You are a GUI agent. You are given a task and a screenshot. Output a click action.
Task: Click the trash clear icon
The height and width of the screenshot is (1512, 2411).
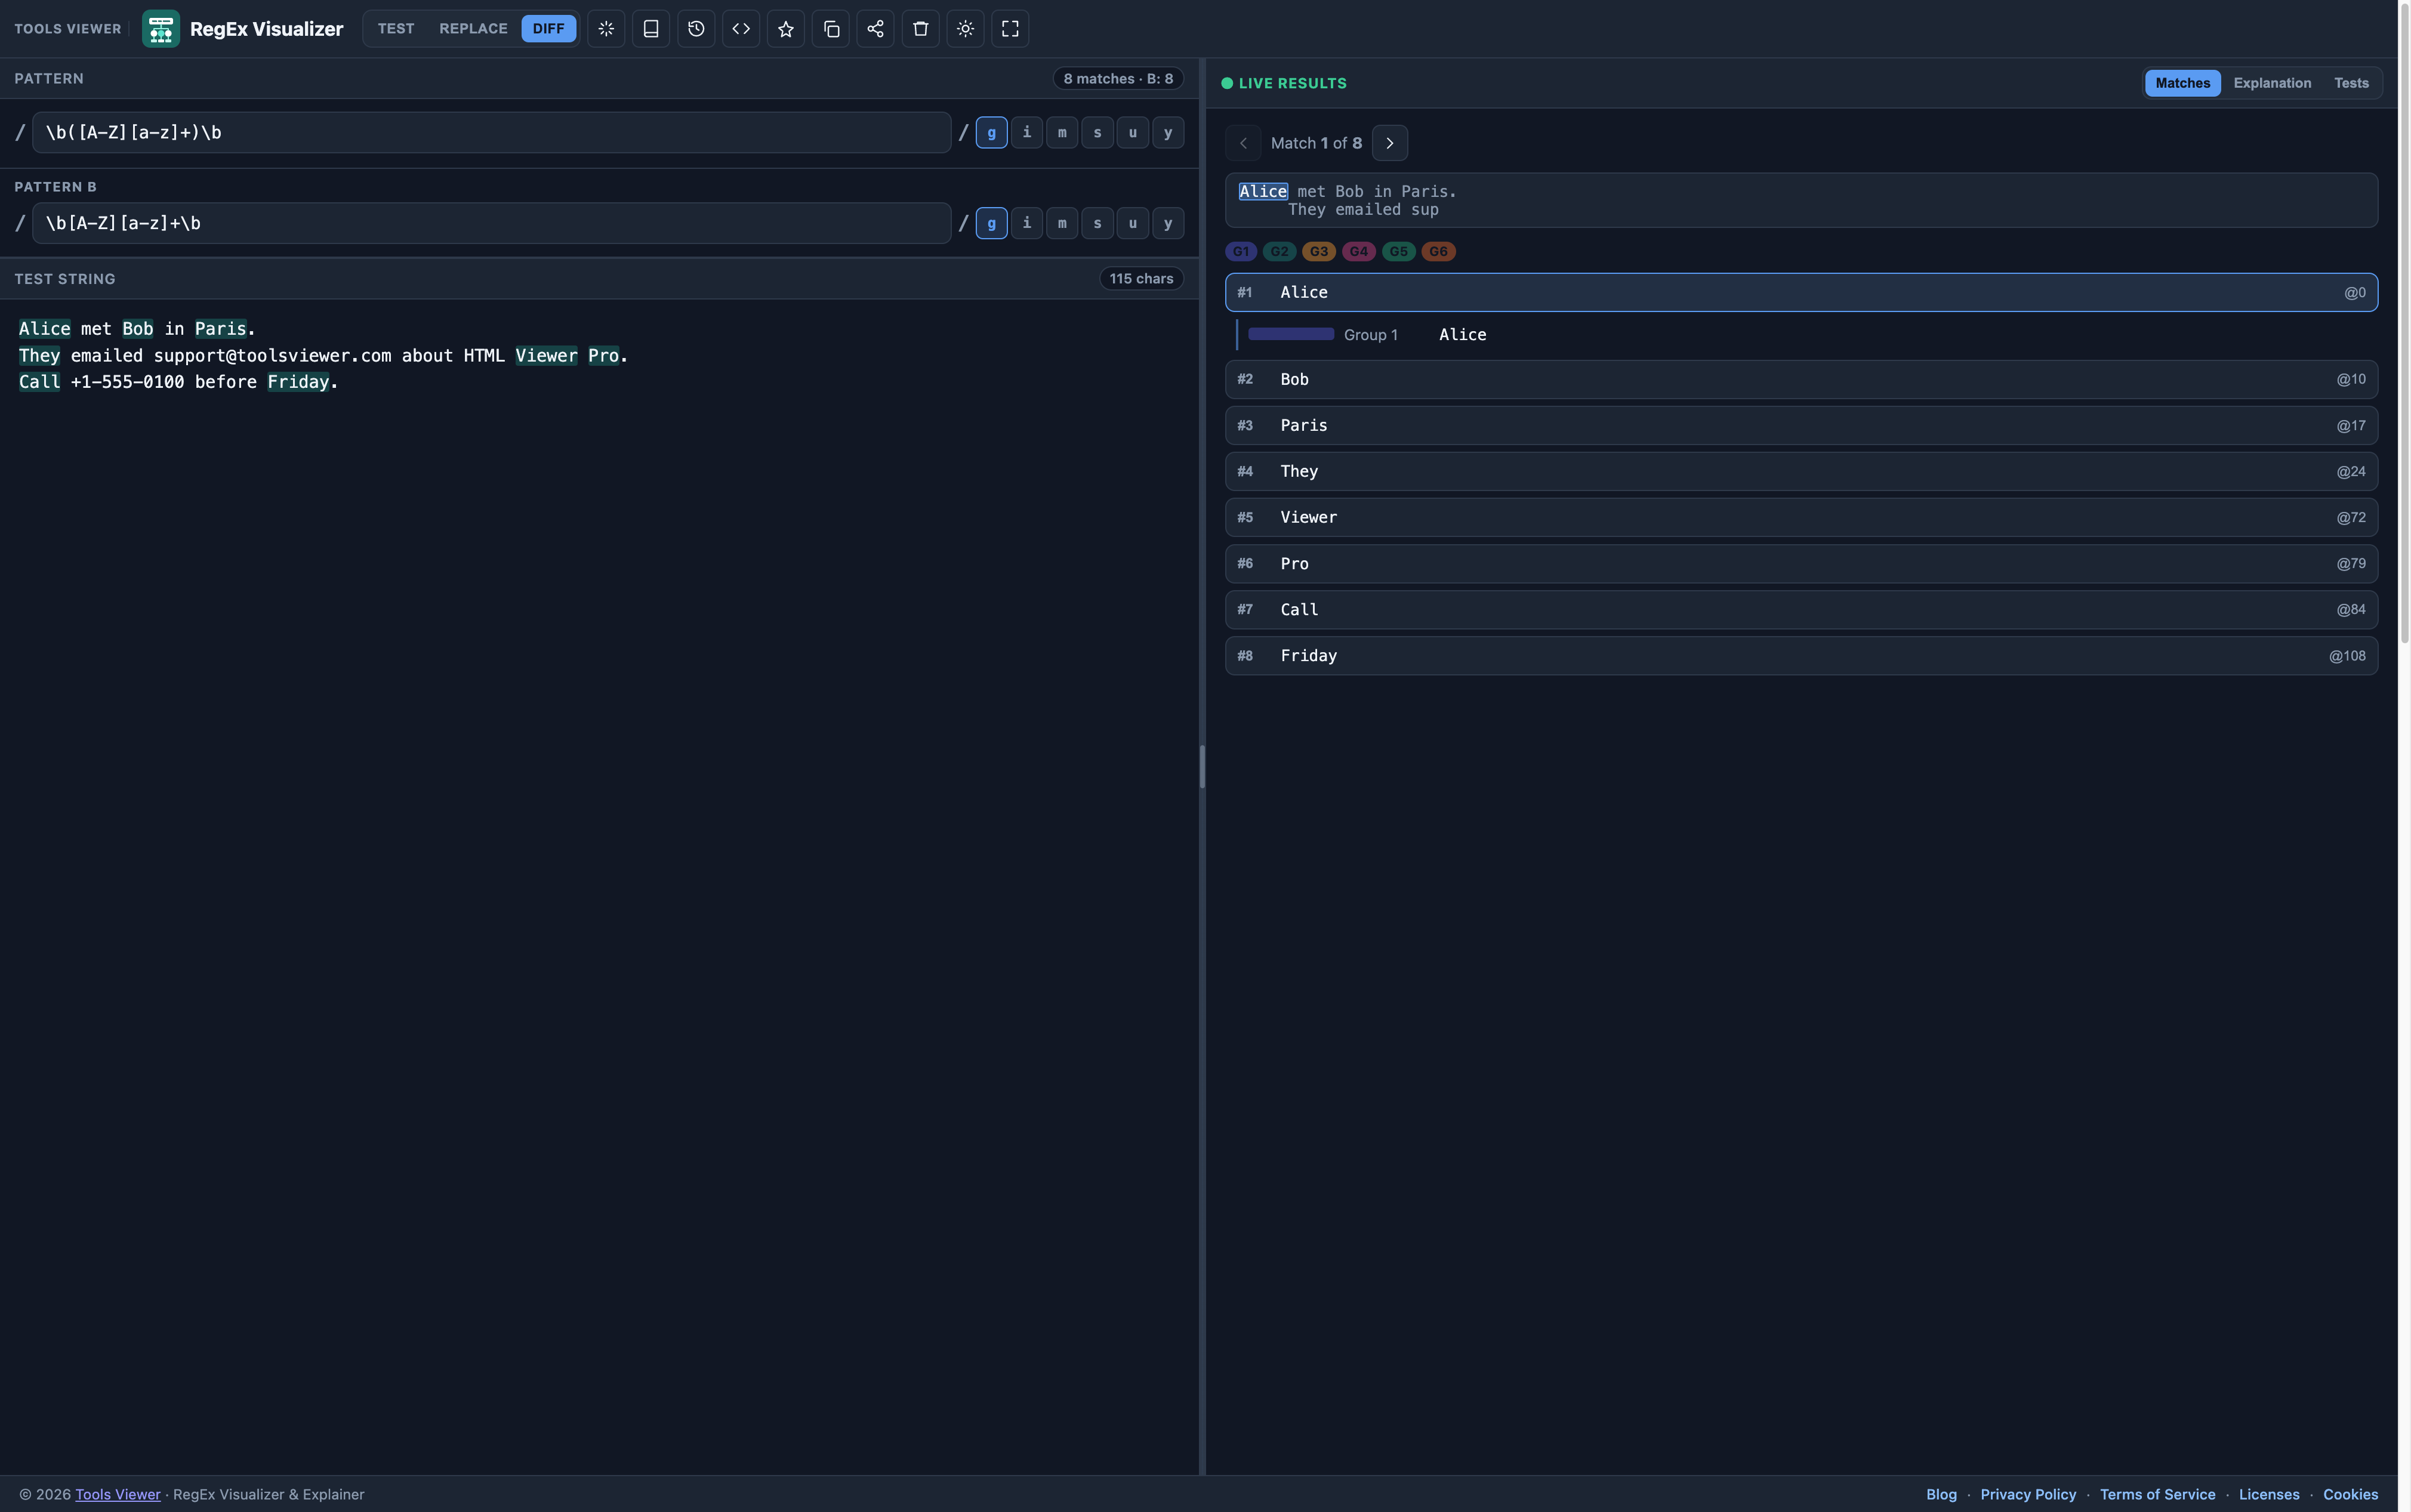point(921,28)
